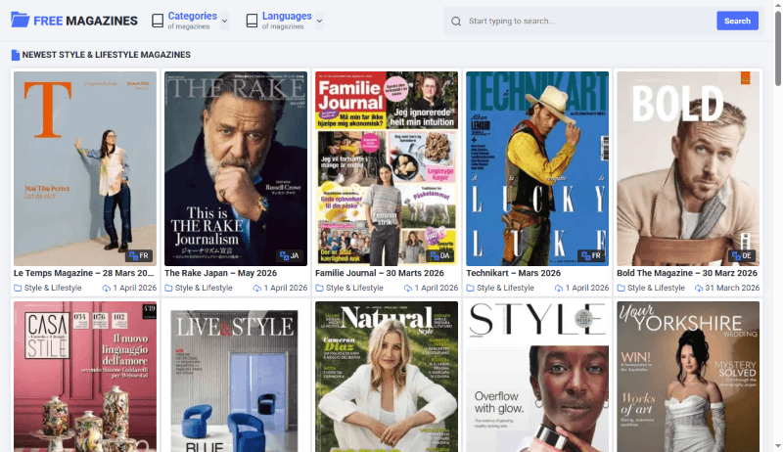Image resolution: width=783 pixels, height=452 pixels.
Task: Open The Rake Japan cover thumbnail
Action: tap(236, 168)
